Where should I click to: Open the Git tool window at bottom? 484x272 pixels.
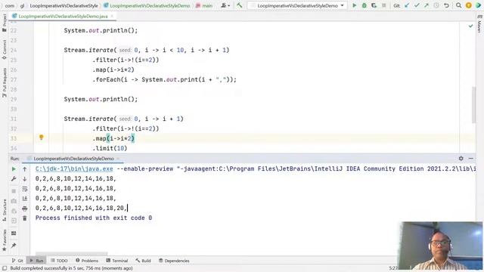pyautogui.click(x=17, y=261)
